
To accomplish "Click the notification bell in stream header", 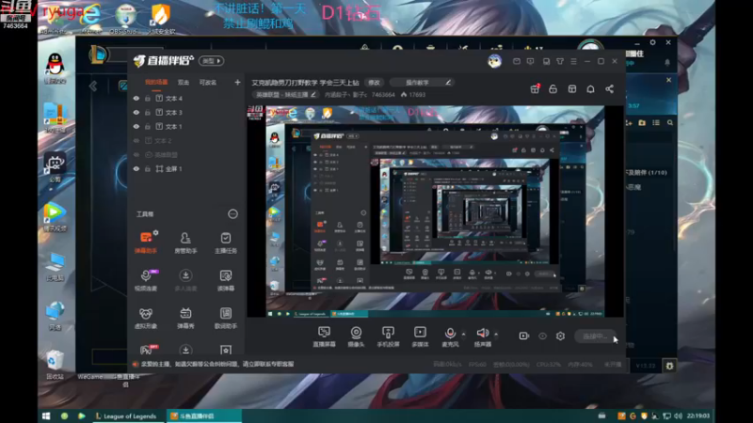I will coord(591,88).
